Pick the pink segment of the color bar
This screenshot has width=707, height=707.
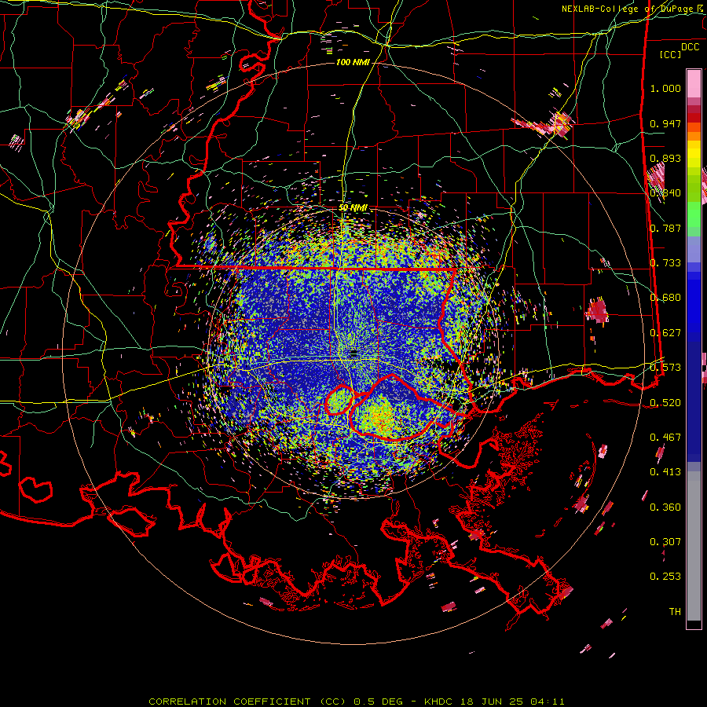(x=694, y=84)
